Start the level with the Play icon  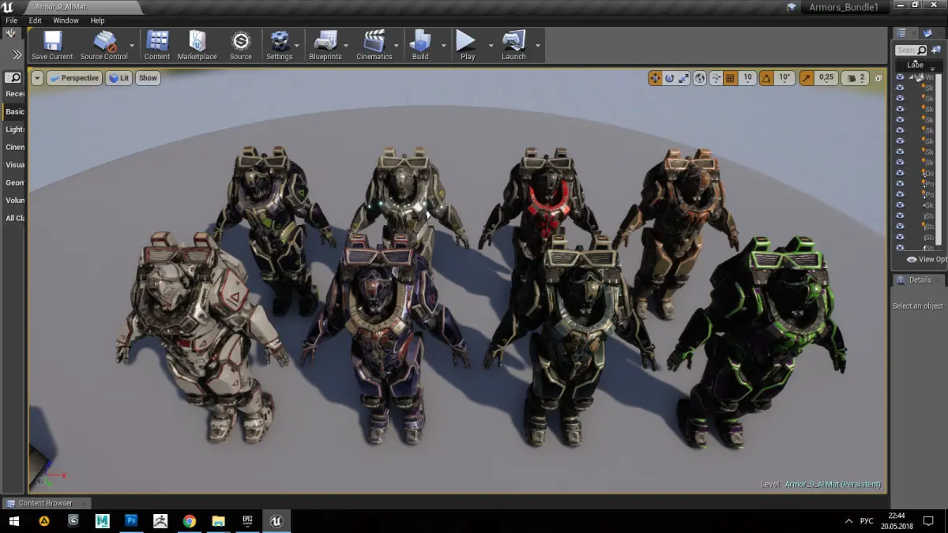coord(467,40)
